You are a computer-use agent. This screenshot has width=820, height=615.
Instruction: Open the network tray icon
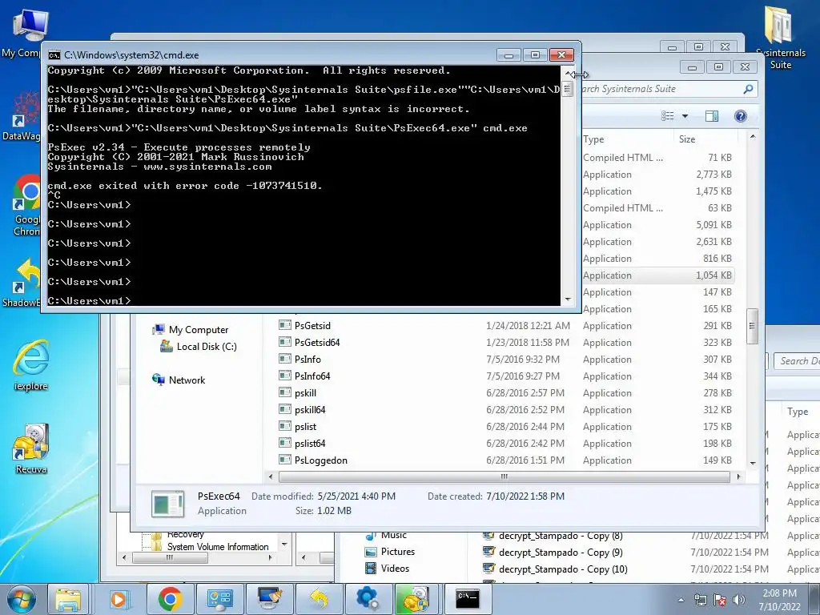700,600
